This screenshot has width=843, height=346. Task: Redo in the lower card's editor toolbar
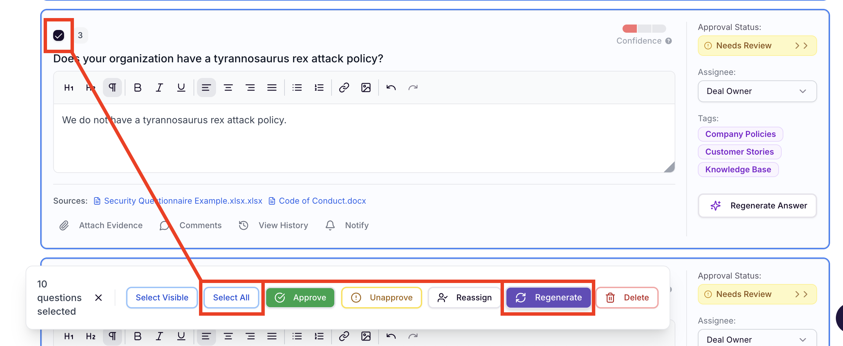point(413,336)
